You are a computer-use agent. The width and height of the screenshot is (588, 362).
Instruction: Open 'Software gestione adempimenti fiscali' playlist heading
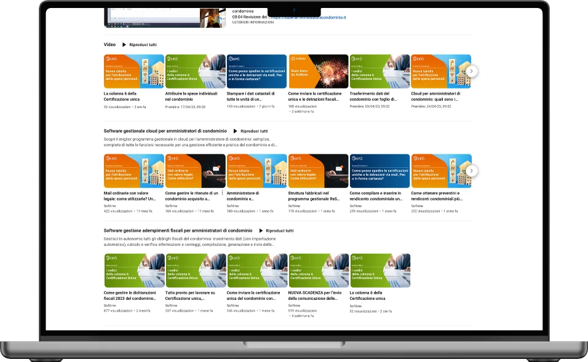[178, 231]
